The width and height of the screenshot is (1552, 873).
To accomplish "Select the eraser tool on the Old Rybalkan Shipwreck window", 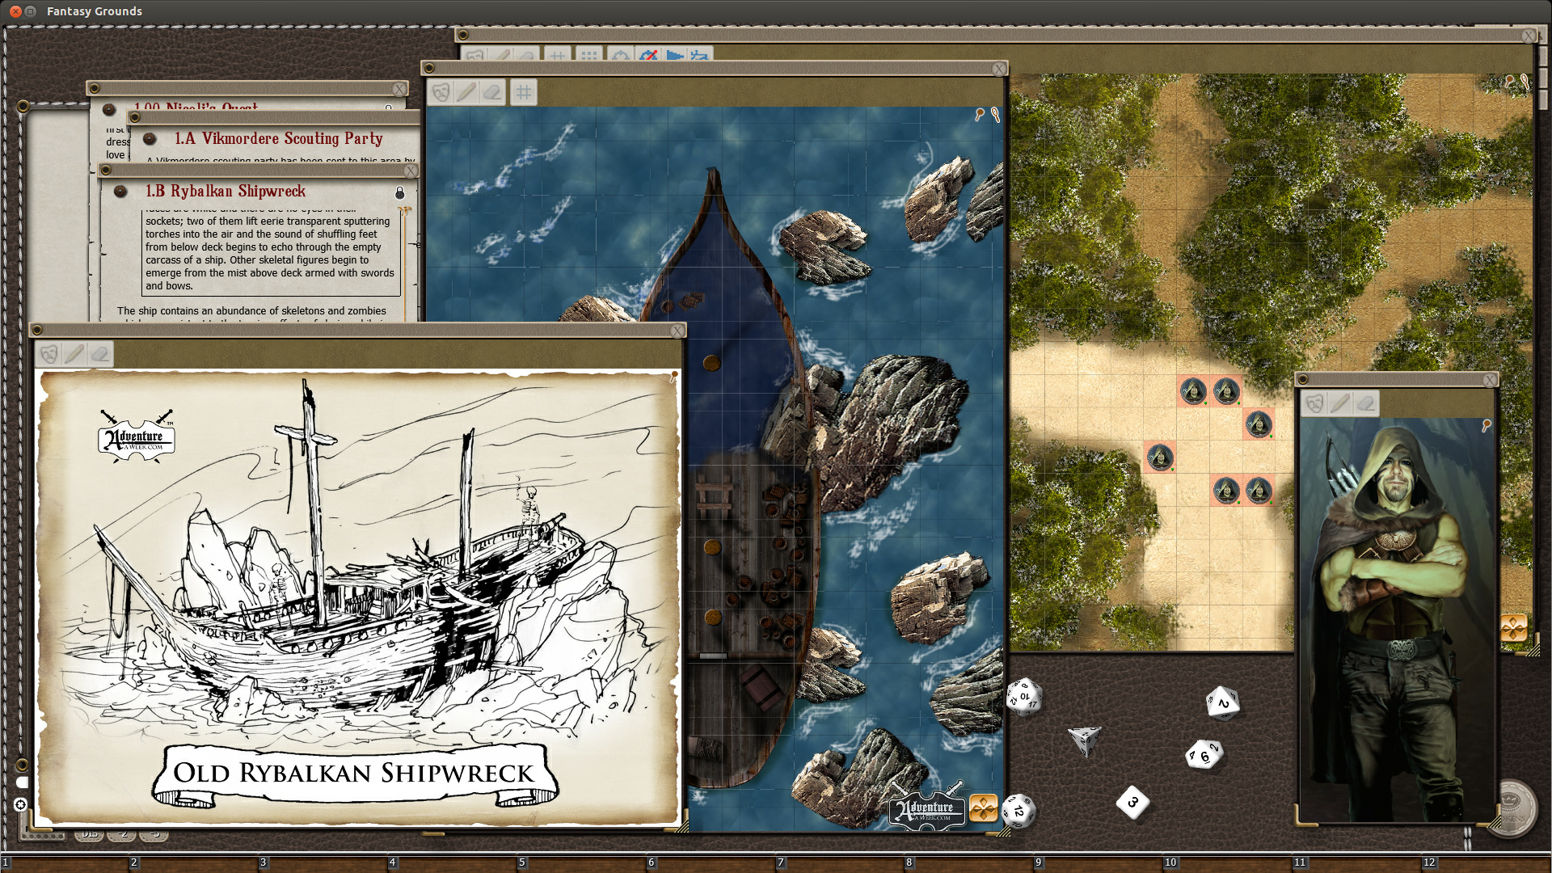I will click(x=99, y=354).
